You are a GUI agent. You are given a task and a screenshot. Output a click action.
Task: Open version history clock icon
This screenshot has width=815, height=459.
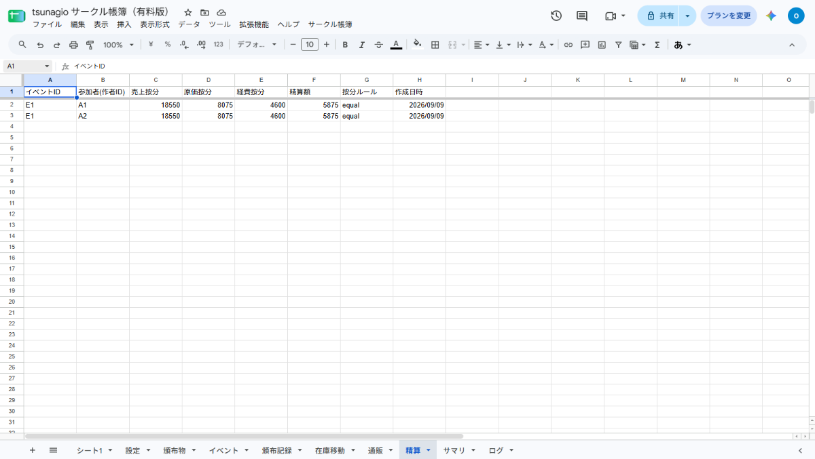[556, 16]
